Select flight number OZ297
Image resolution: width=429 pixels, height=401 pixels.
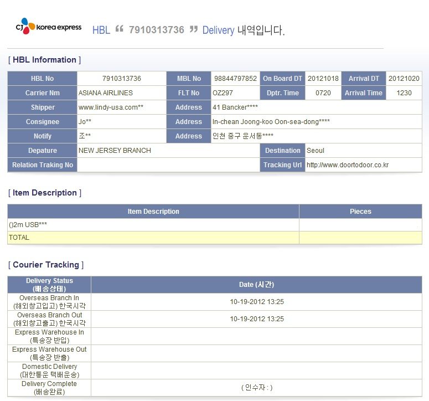point(223,93)
